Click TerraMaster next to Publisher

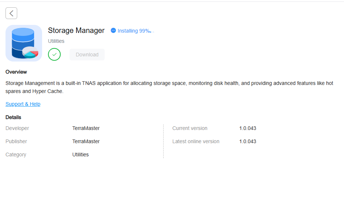click(86, 141)
